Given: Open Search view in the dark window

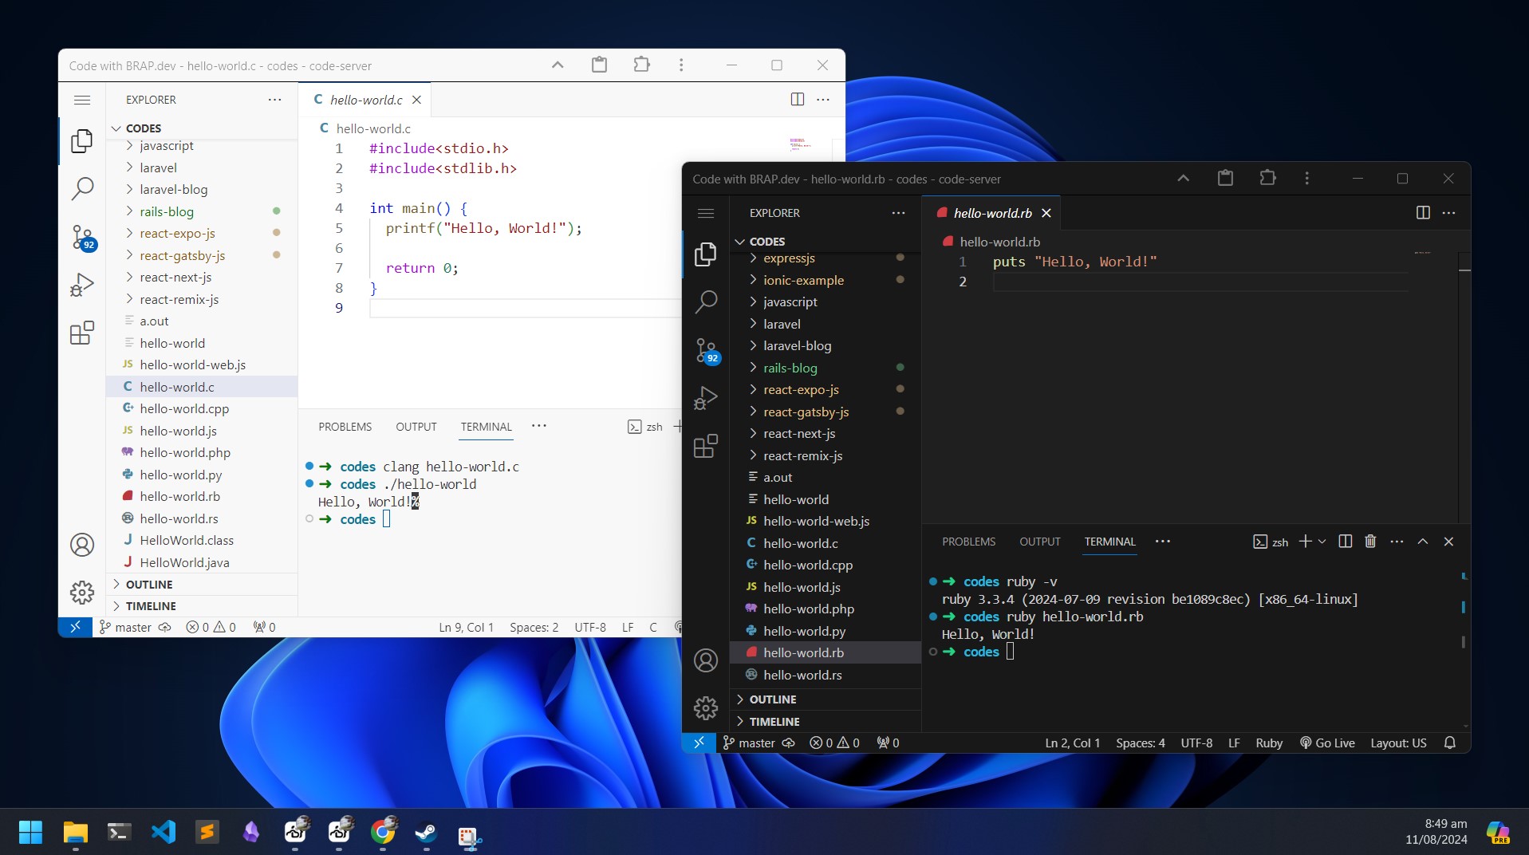Looking at the screenshot, I should [706, 301].
